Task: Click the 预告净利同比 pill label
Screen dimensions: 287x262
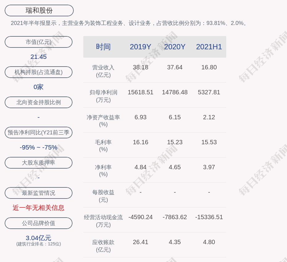Action: point(39,133)
